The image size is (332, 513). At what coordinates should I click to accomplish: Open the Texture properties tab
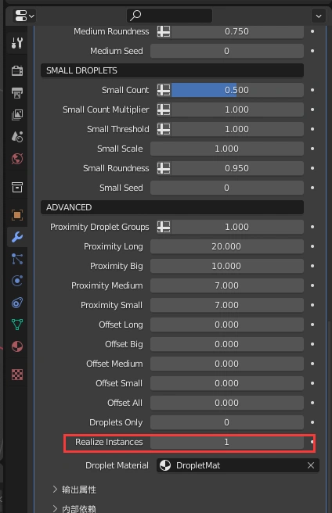pyautogui.click(x=17, y=375)
